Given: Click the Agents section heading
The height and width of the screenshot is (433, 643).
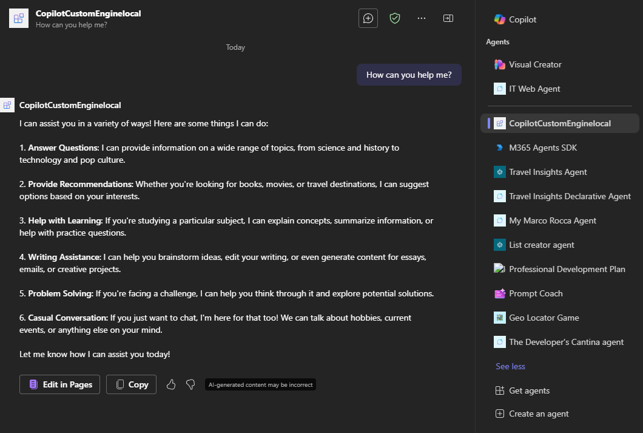Looking at the screenshot, I should click(497, 42).
